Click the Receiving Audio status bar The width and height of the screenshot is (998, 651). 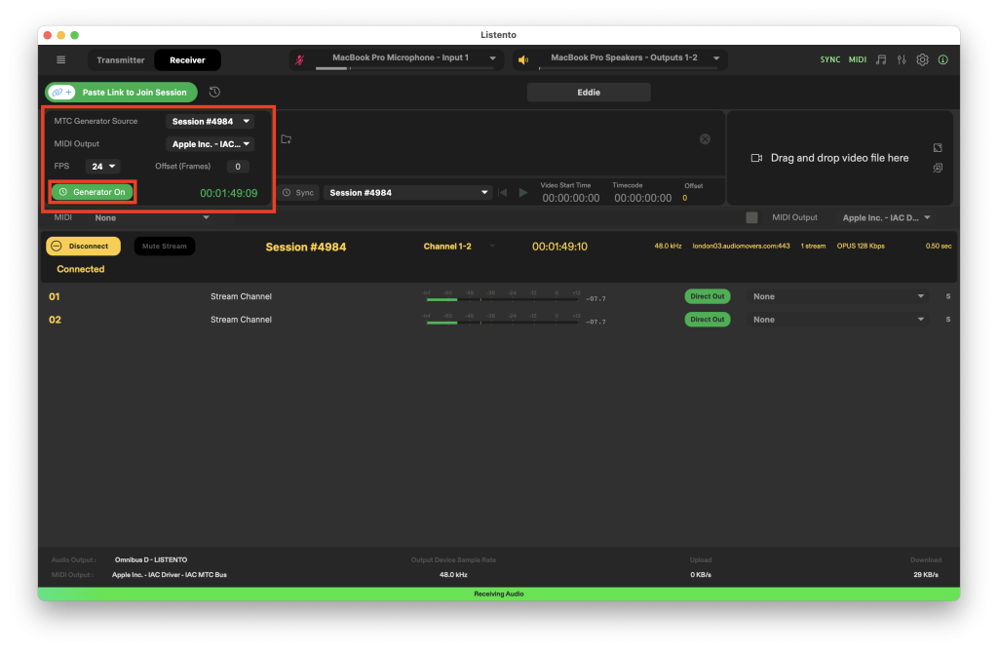point(499,594)
